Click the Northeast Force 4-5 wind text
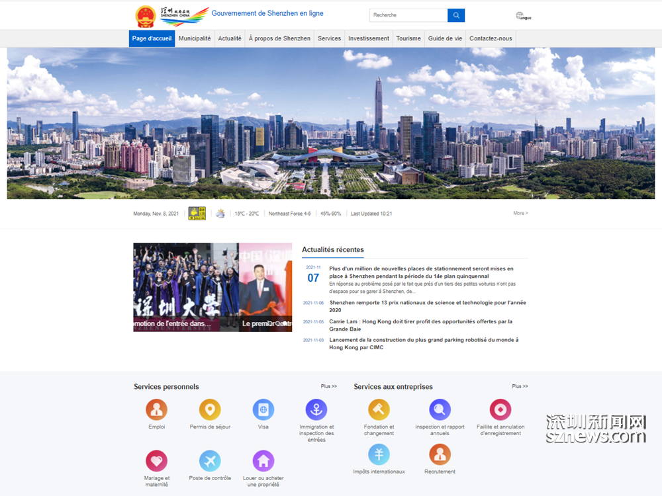The height and width of the screenshot is (496, 662). [290, 214]
